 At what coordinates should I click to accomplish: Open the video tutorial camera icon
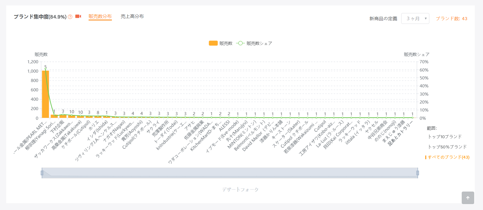tap(78, 16)
